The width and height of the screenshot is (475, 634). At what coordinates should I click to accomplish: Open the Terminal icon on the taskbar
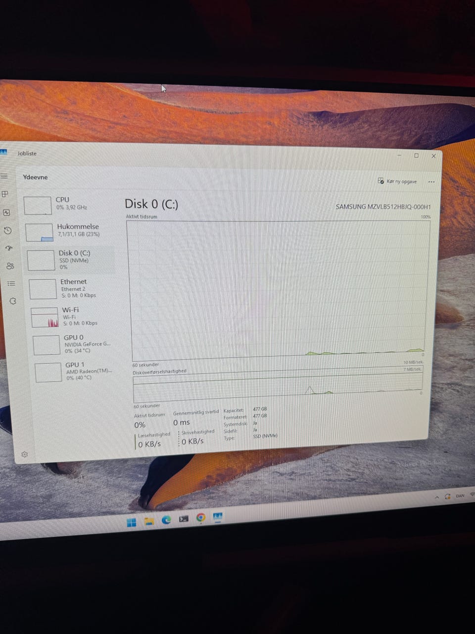click(184, 519)
